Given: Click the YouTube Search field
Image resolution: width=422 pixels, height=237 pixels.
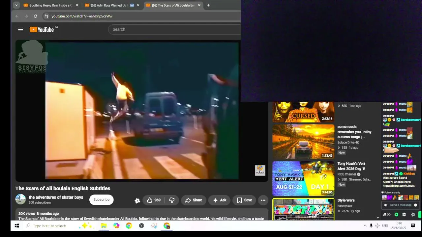Looking at the screenshot, I should point(174,29).
